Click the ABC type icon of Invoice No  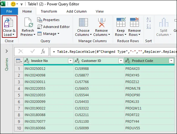pos(27,61)
